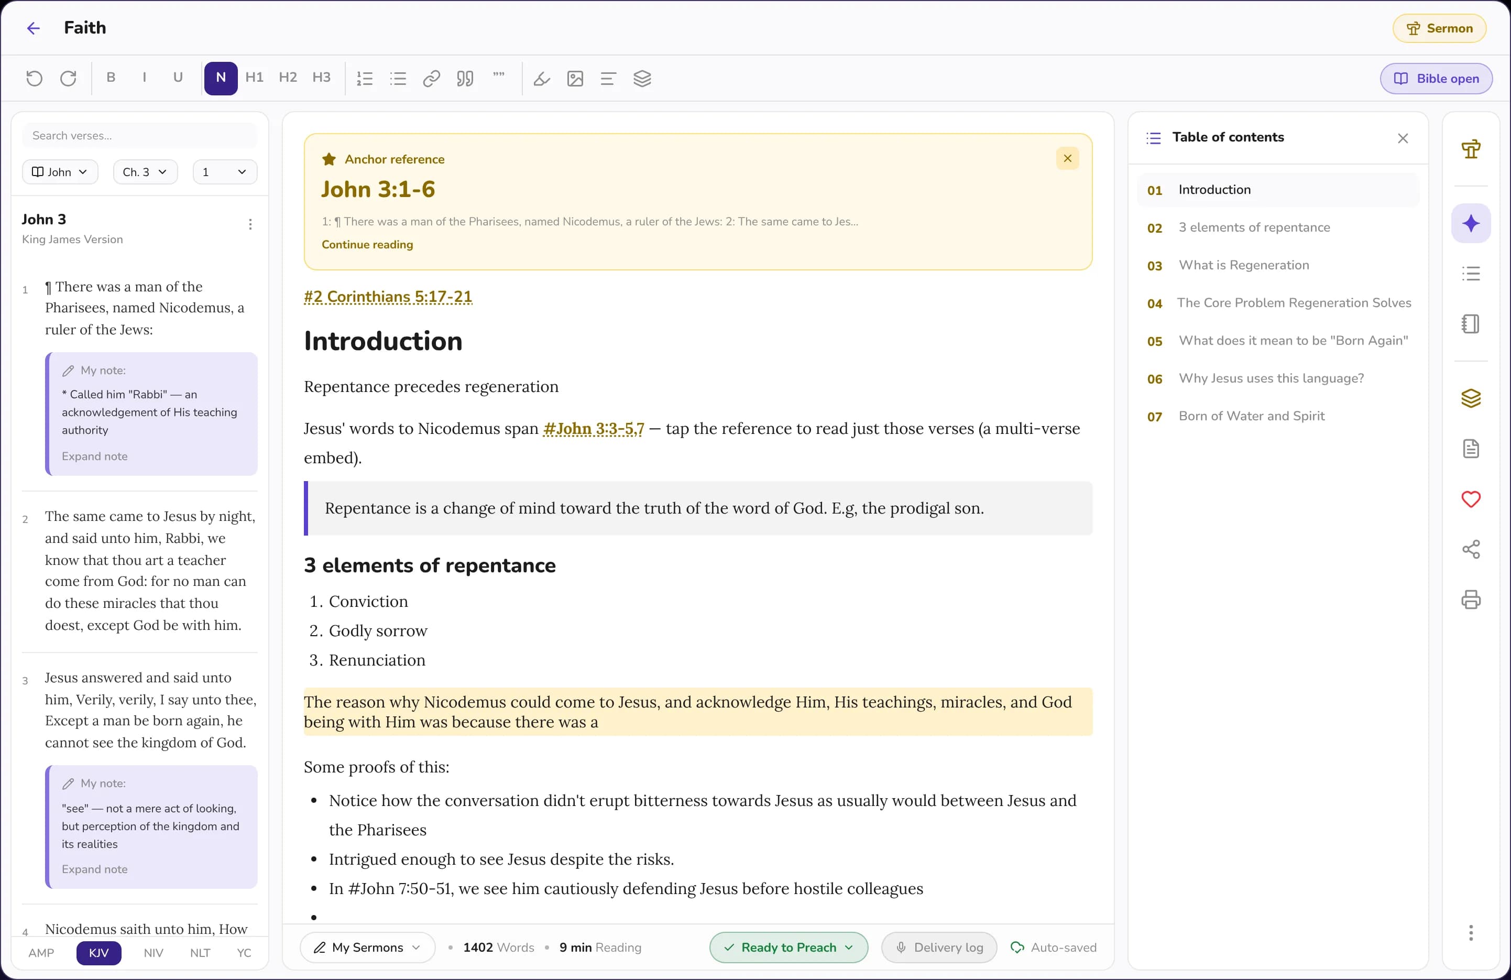Click the Search verses field
The image size is (1511, 980).
tap(140, 135)
